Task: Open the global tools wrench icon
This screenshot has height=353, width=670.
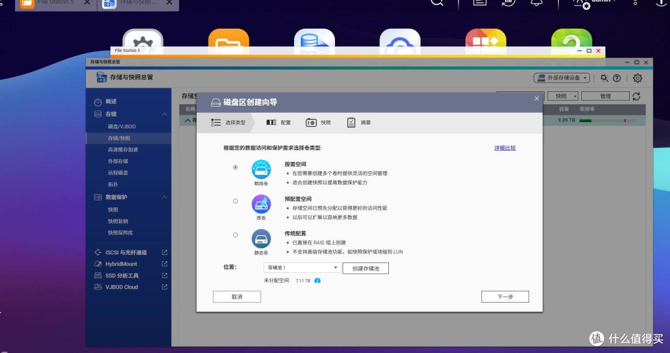Action: pos(604,78)
